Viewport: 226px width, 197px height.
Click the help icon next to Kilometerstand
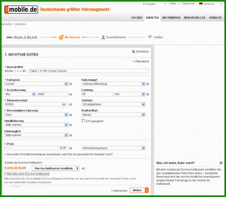coord(71,105)
